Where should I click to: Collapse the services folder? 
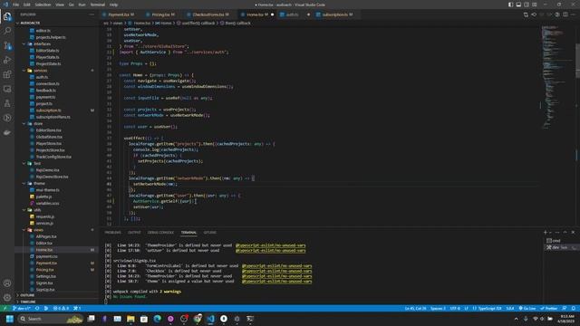41,71
